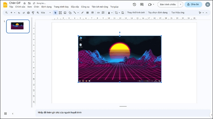Choose the select cursor tool
Screen dimensions: 213x119
coord(55,13)
